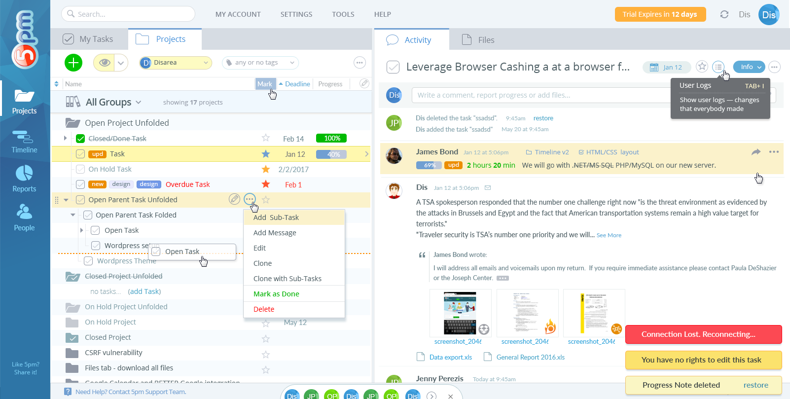
Task: Open project list more options ellipsis
Action: click(359, 63)
